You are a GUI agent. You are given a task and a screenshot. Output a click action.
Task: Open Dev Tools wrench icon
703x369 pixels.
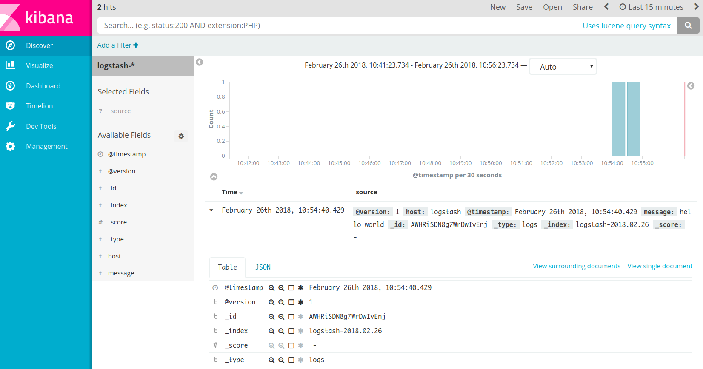[x=10, y=126]
